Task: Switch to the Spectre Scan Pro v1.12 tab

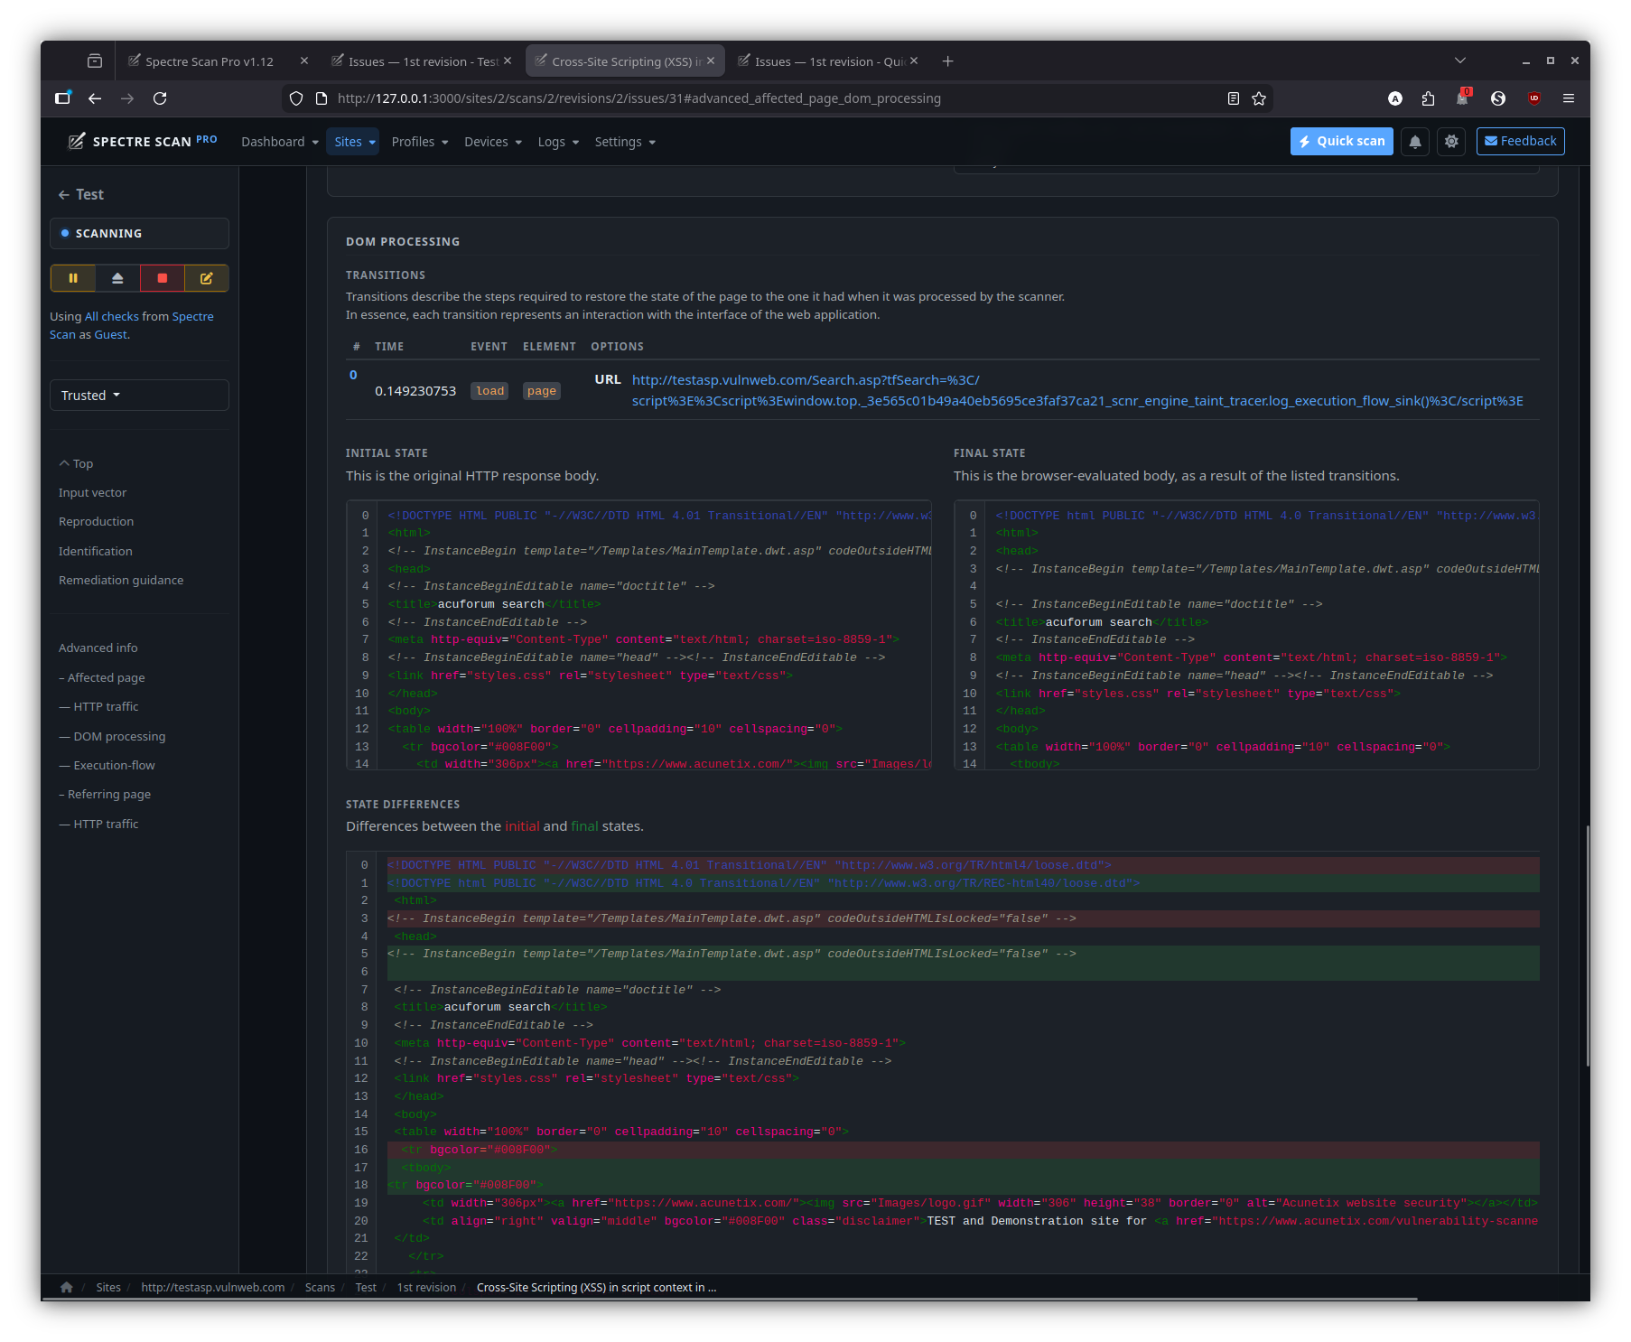Action: [210, 61]
